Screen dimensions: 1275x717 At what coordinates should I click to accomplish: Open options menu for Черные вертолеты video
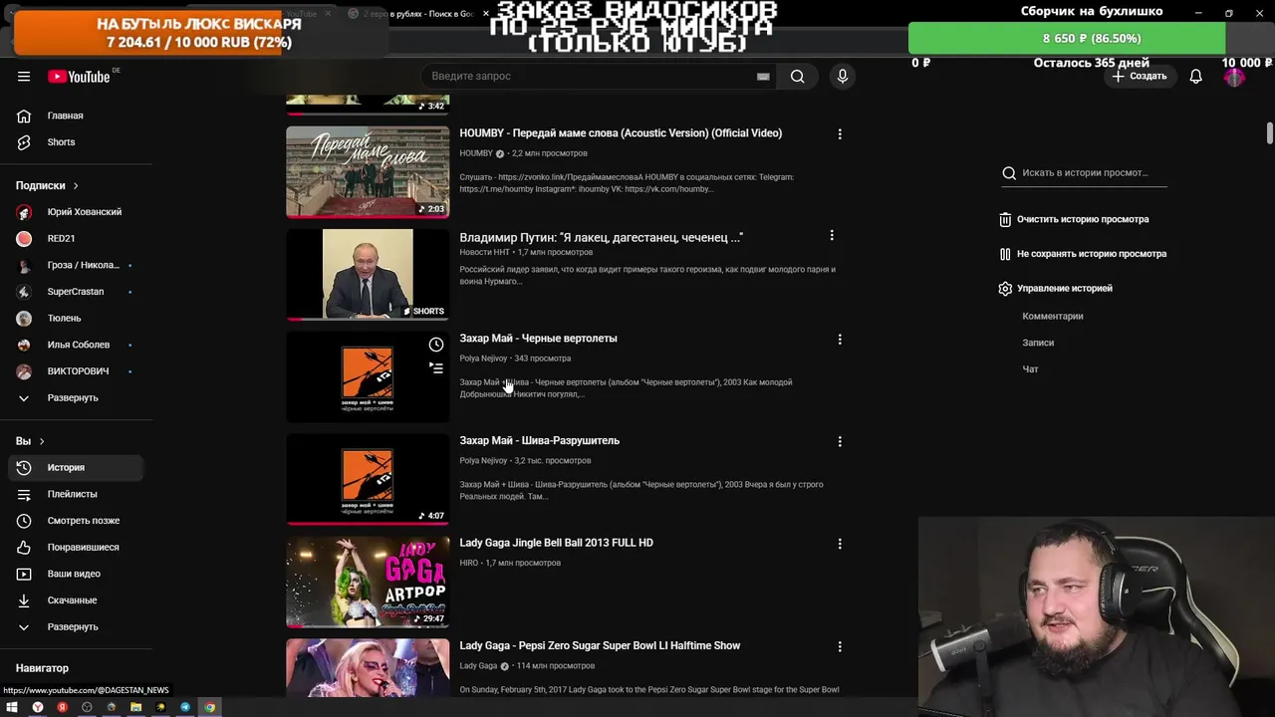coord(840,340)
